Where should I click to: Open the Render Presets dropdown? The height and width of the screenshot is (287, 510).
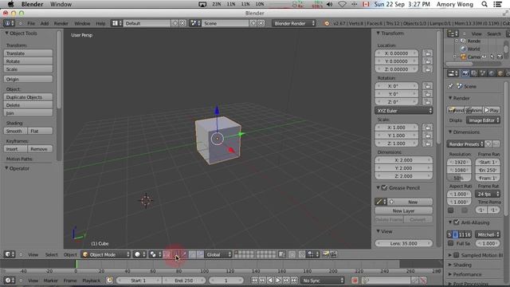coord(465,143)
